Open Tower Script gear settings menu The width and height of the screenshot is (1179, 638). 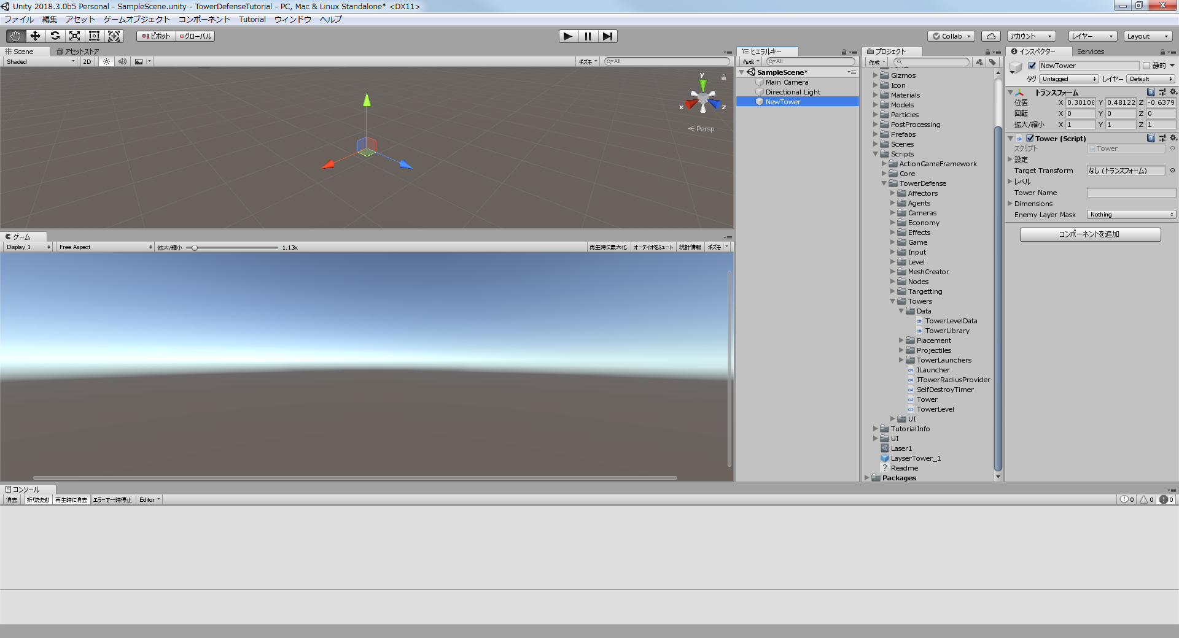pos(1173,138)
